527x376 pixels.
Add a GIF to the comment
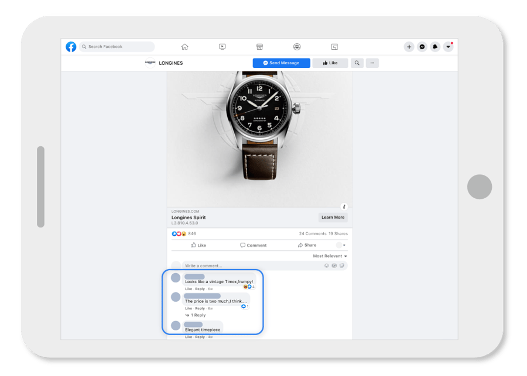[x=334, y=265]
